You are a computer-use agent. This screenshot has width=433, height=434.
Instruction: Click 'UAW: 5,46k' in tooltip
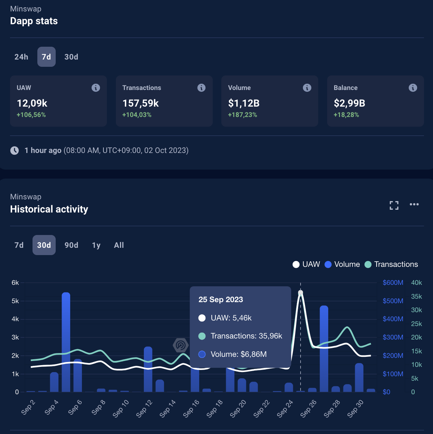click(x=231, y=318)
